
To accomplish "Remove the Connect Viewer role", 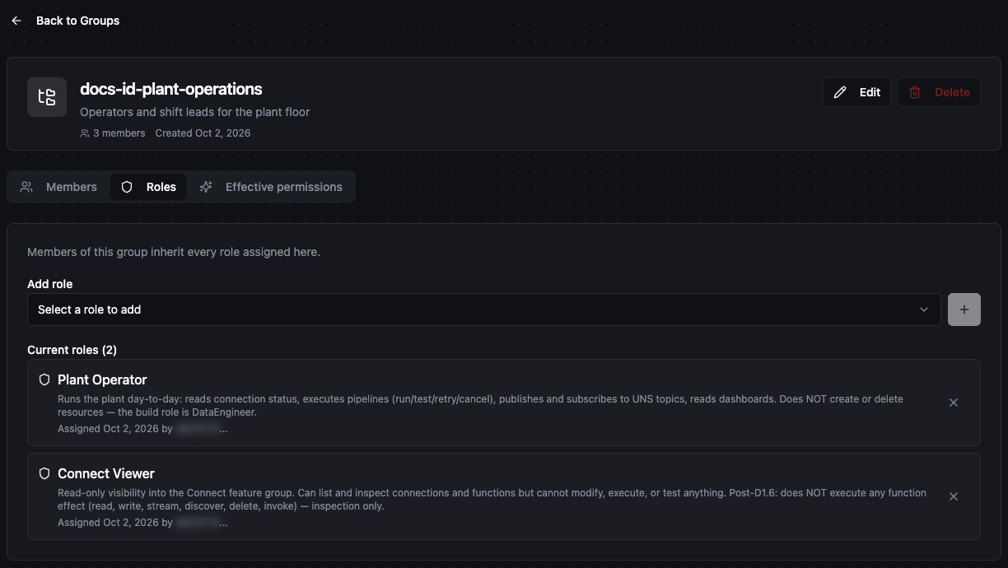I will coord(954,496).
